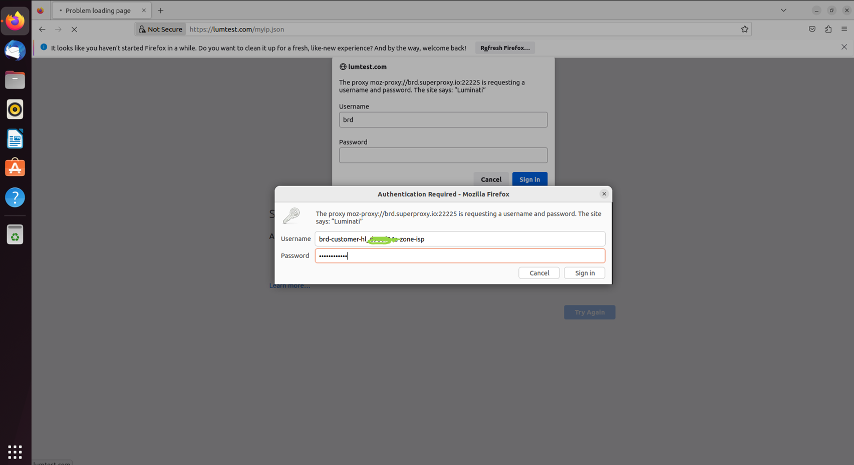
Task: Open the Firefox application menu
Action: [844, 29]
